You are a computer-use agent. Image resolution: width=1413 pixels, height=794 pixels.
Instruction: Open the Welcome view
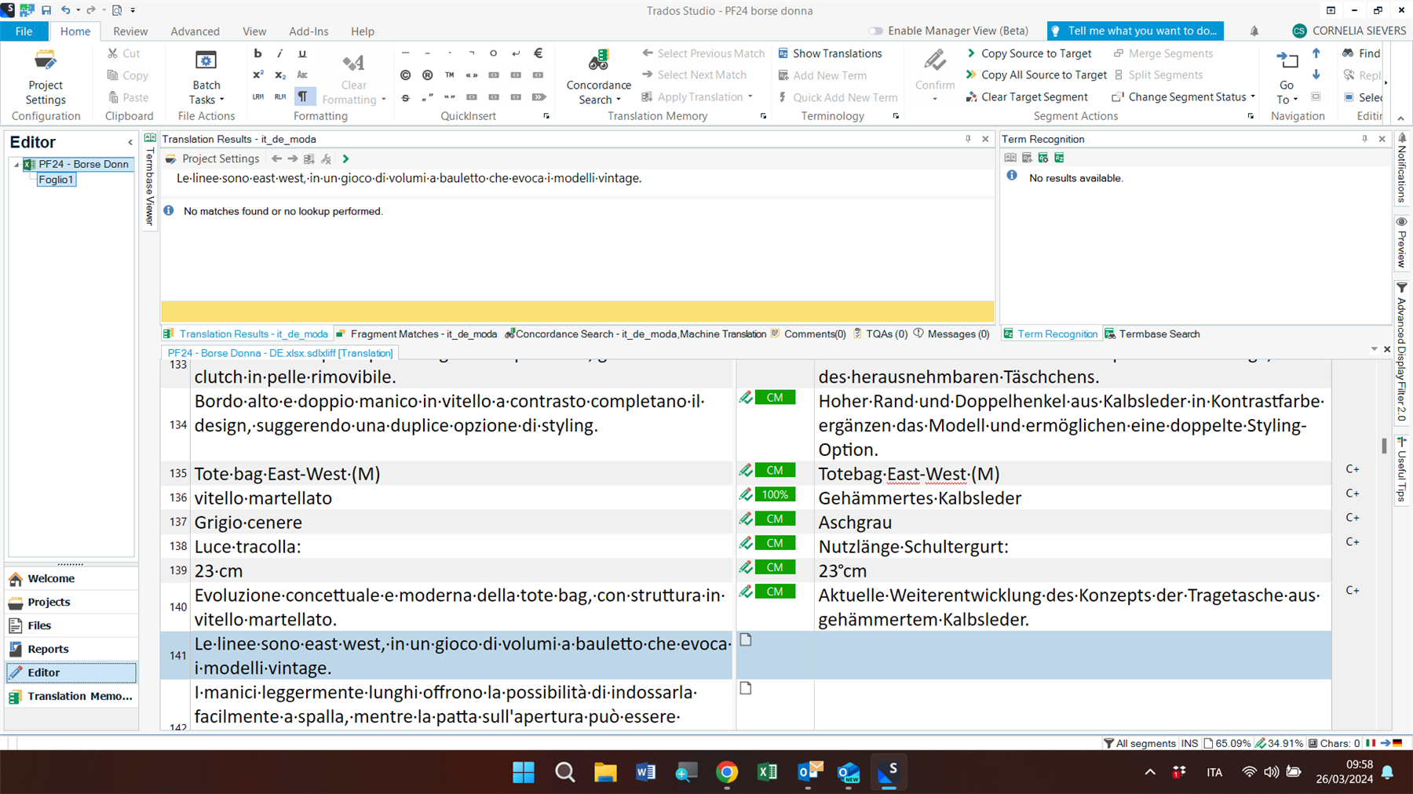click(71, 578)
